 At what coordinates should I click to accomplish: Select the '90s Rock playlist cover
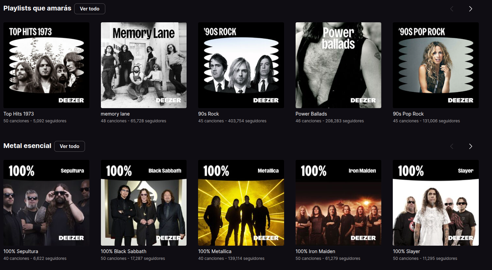[x=241, y=65]
